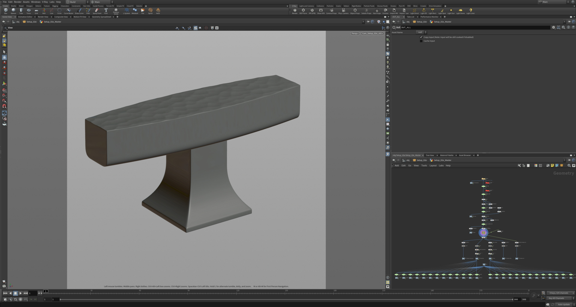Enable the Cache Input checkbox
Viewport: 576px width, 307px height.
click(421, 41)
